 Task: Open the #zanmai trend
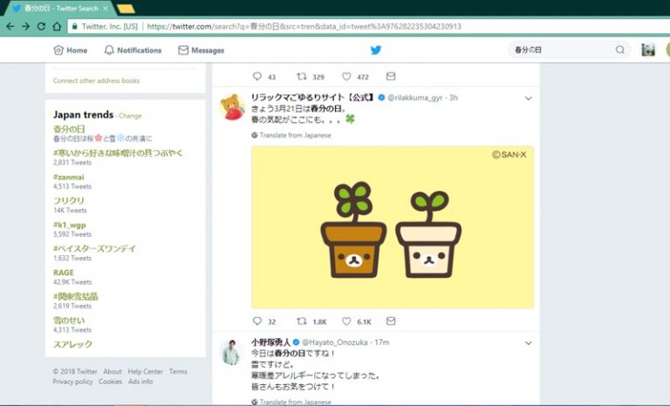pyautogui.click(x=68, y=177)
